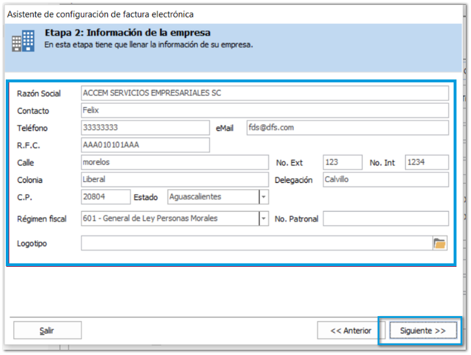471x355 pixels.
Task: Open the Régimen fiscal dropdown arrow
Action: pos(264,219)
